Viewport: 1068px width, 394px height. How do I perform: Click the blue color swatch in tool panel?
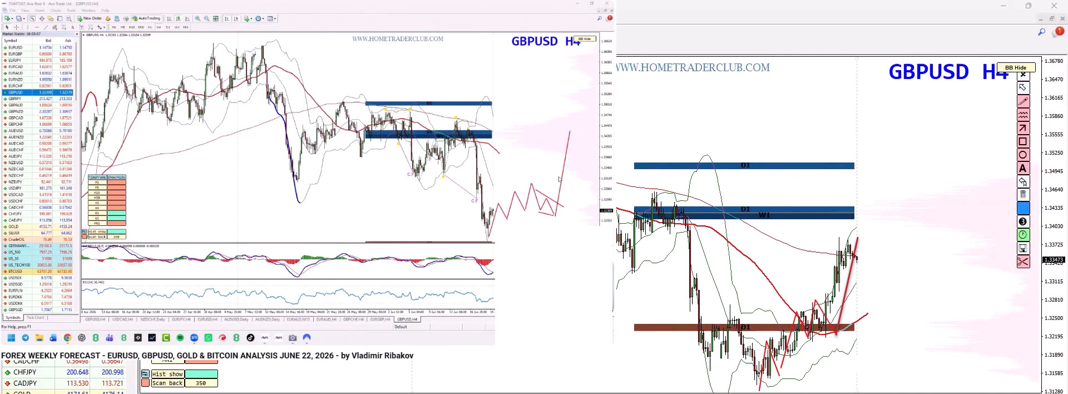click(x=1023, y=208)
